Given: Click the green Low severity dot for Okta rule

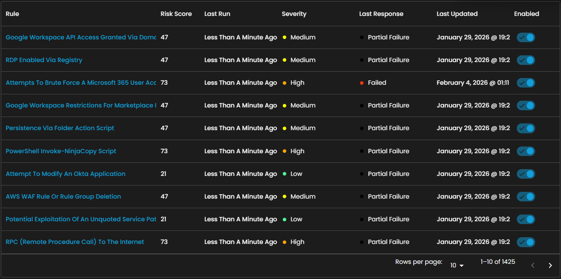Looking at the screenshot, I should coord(284,174).
